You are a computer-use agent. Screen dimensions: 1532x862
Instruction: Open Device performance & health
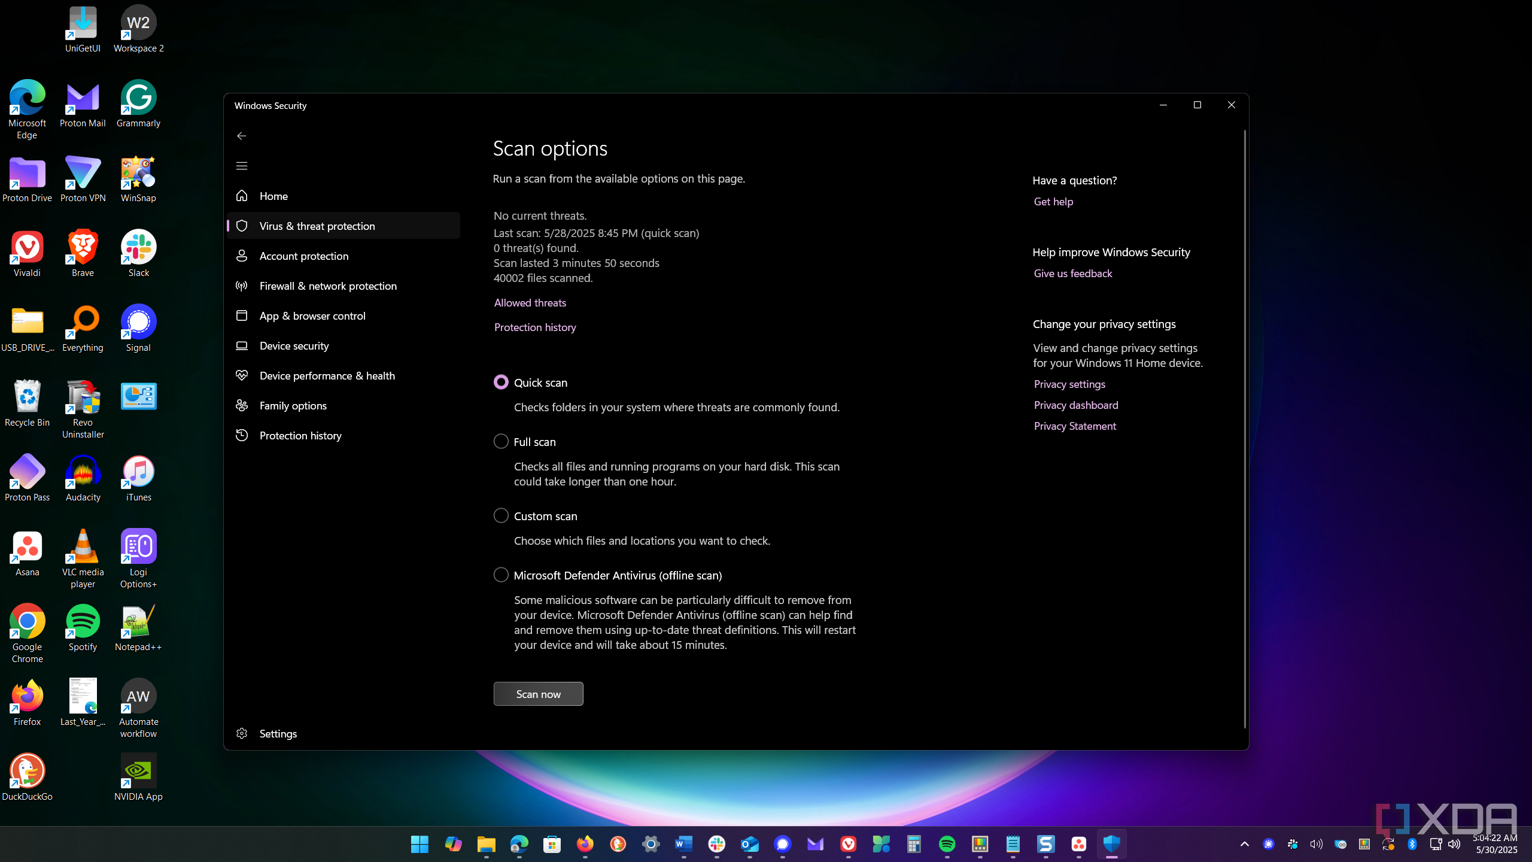pos(344,375)
